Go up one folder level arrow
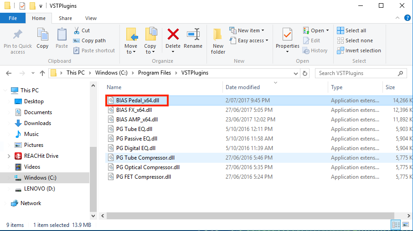 coord(42,73)
